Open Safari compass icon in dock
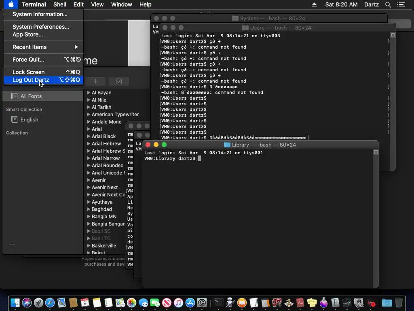The width and height of the screenshot is (414, 311). pos(50,303)
